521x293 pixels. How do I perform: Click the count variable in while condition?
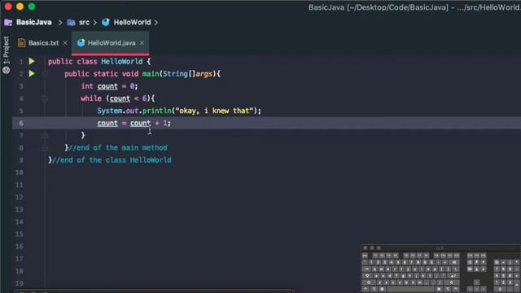tap(120, 98)
